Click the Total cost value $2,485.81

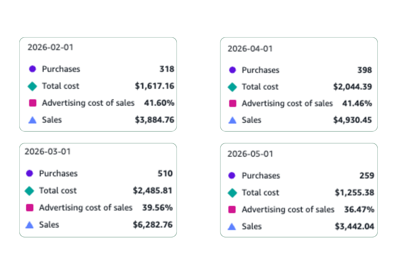153,190
